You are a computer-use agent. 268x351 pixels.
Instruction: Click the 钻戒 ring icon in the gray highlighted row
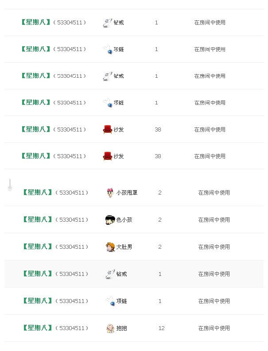click(110, 274)
